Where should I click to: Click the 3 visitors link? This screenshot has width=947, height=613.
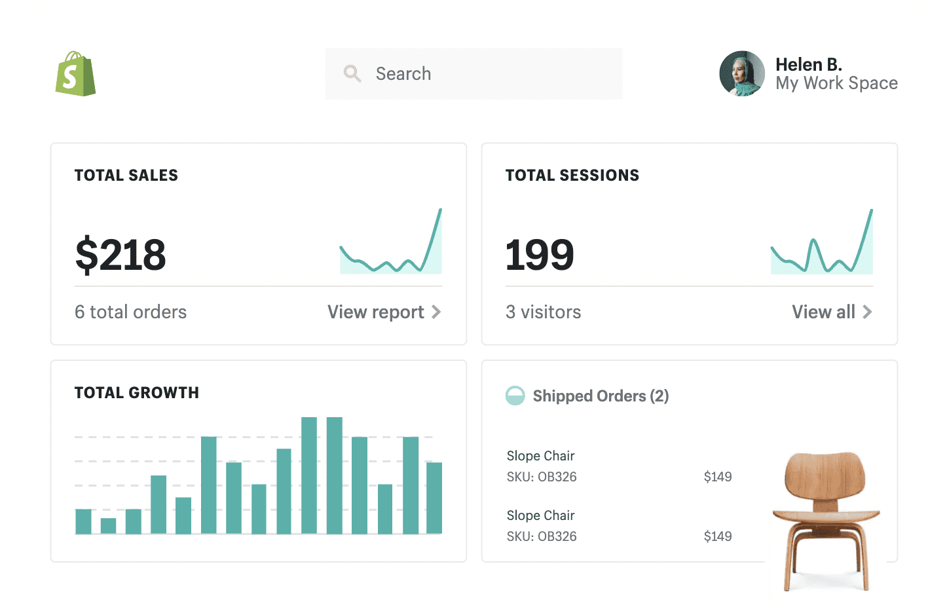543,312
